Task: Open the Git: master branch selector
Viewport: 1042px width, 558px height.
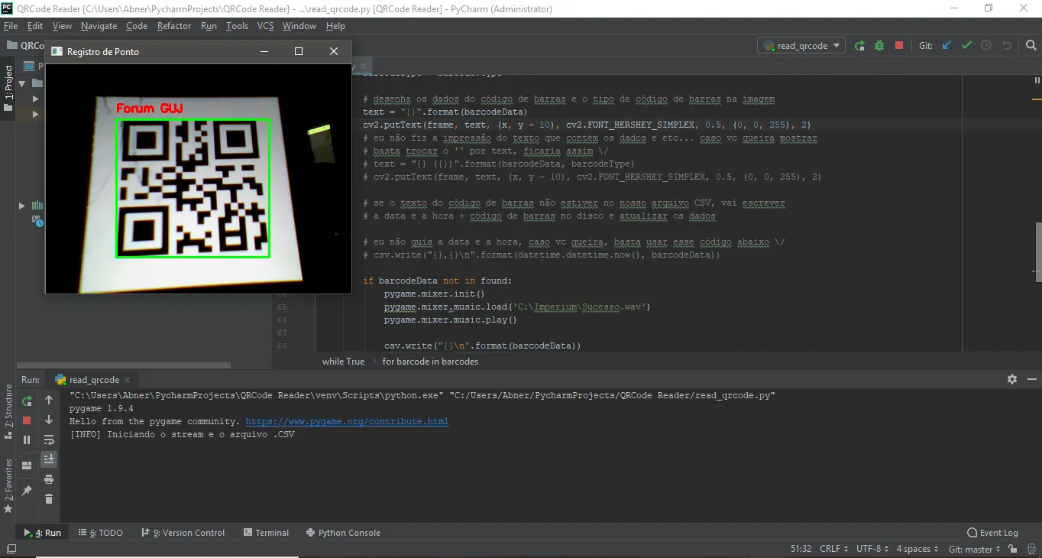Action: point(974,549)
